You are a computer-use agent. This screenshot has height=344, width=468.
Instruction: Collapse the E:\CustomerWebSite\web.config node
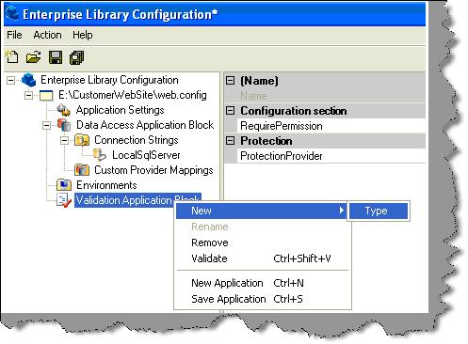click(x=28, y=95)
